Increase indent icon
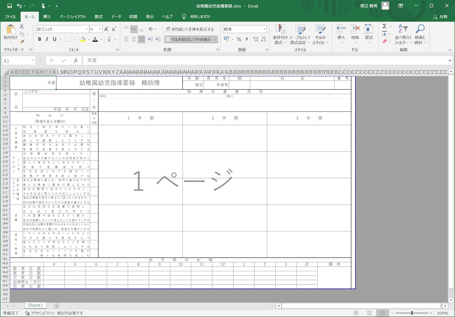The image size is (455, 317). pos(159,39)
